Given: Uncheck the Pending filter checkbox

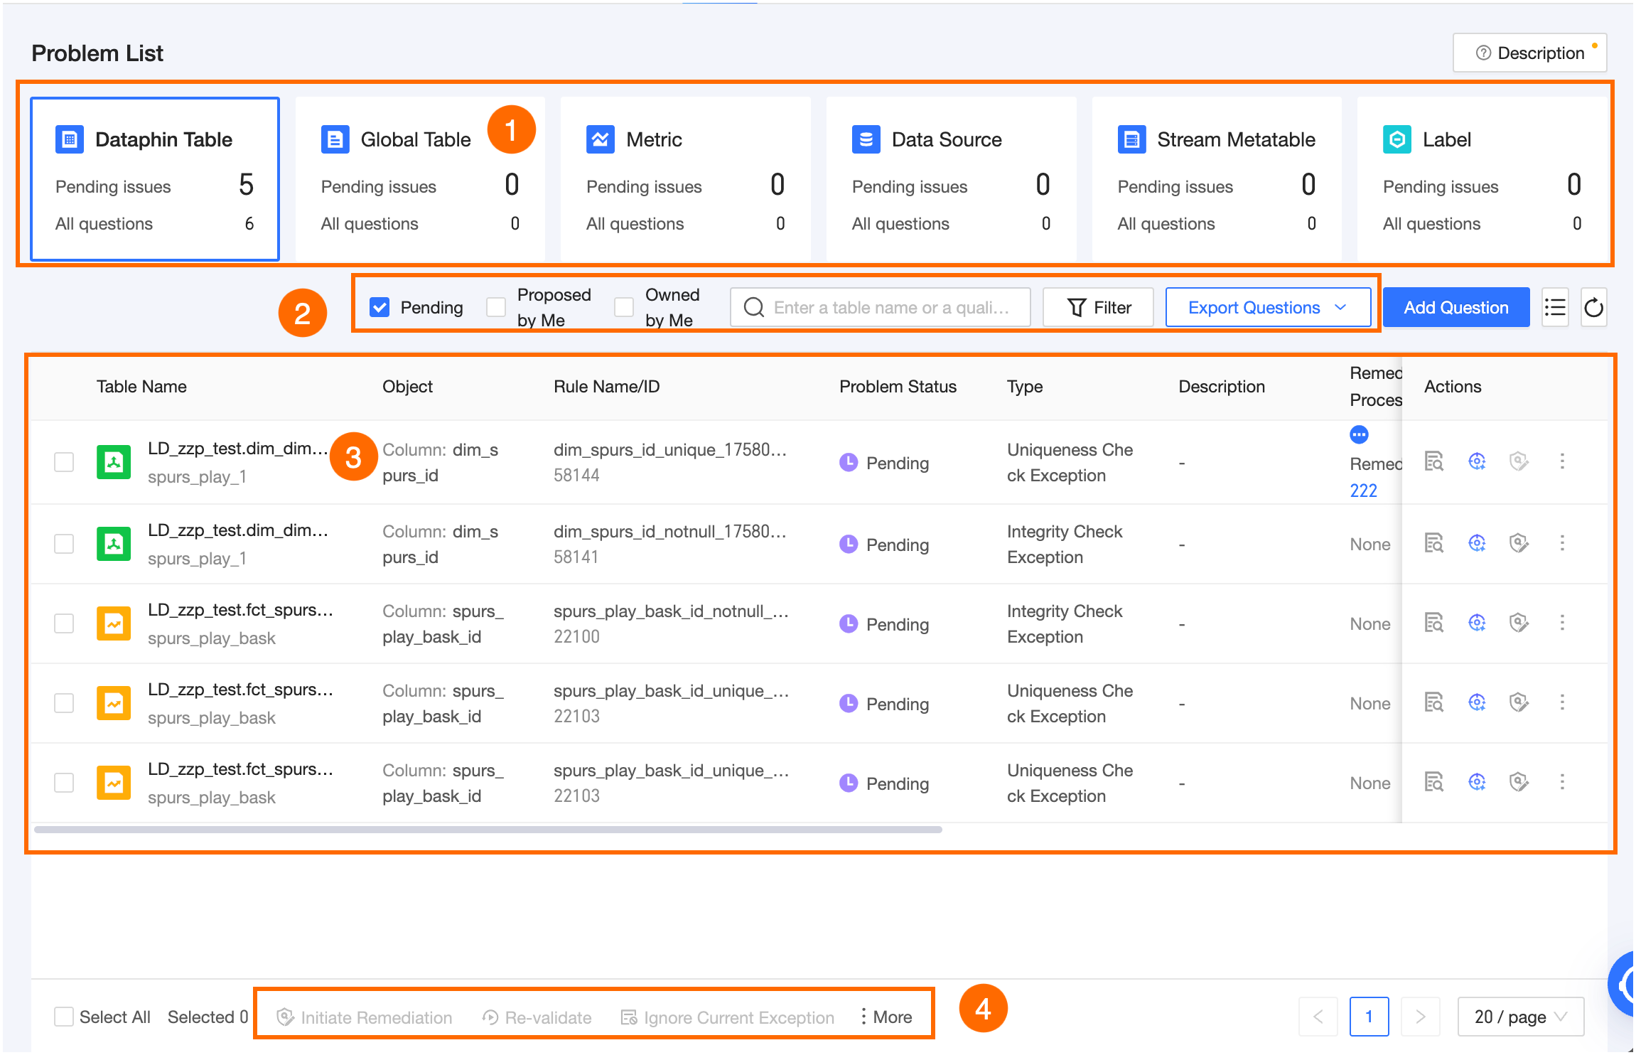Looking at the screenshot, I should point(380,307).
